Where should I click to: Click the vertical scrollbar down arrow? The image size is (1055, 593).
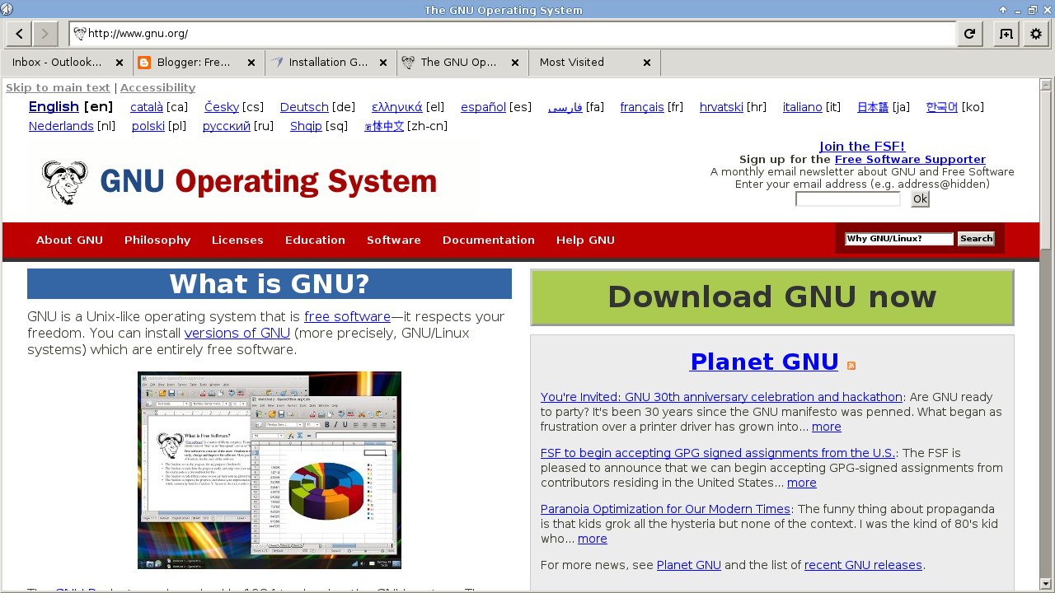click(1046, 583)
